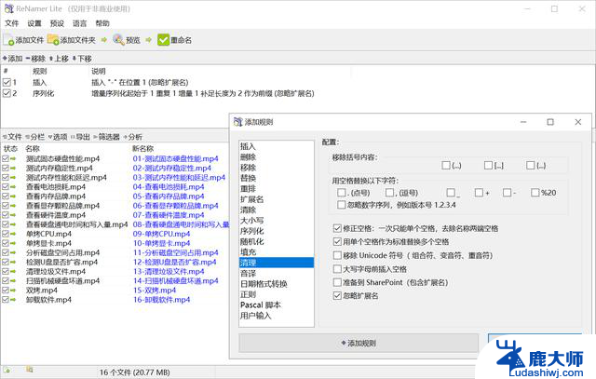Viewport: 596px width, 379px height.
Task: Click the 预览 (Preview) magnifier icon
Action: 118,39
